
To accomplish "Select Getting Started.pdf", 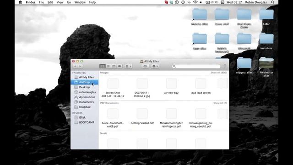I will tap(142, 116).
